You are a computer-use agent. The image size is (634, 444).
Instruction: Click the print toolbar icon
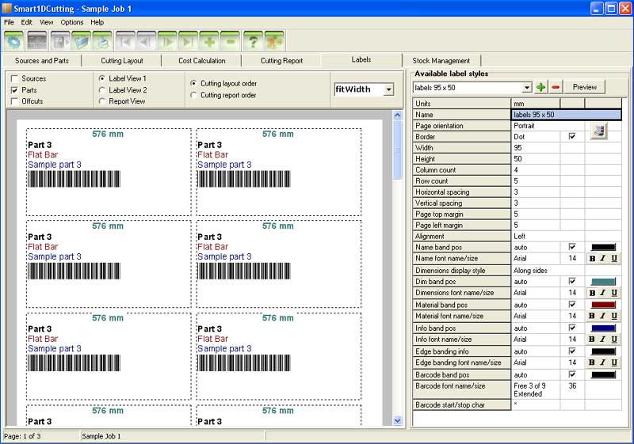pos(102,41)
